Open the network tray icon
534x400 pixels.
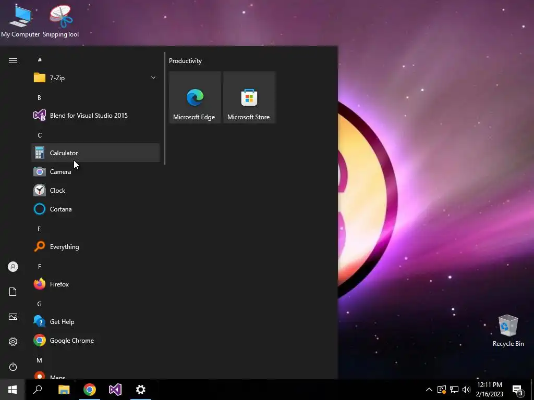[454, 390]
